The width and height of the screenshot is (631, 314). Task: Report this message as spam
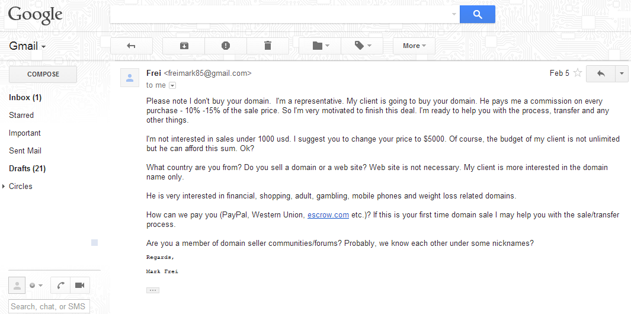pyautogui.click(x=226, y=46)
